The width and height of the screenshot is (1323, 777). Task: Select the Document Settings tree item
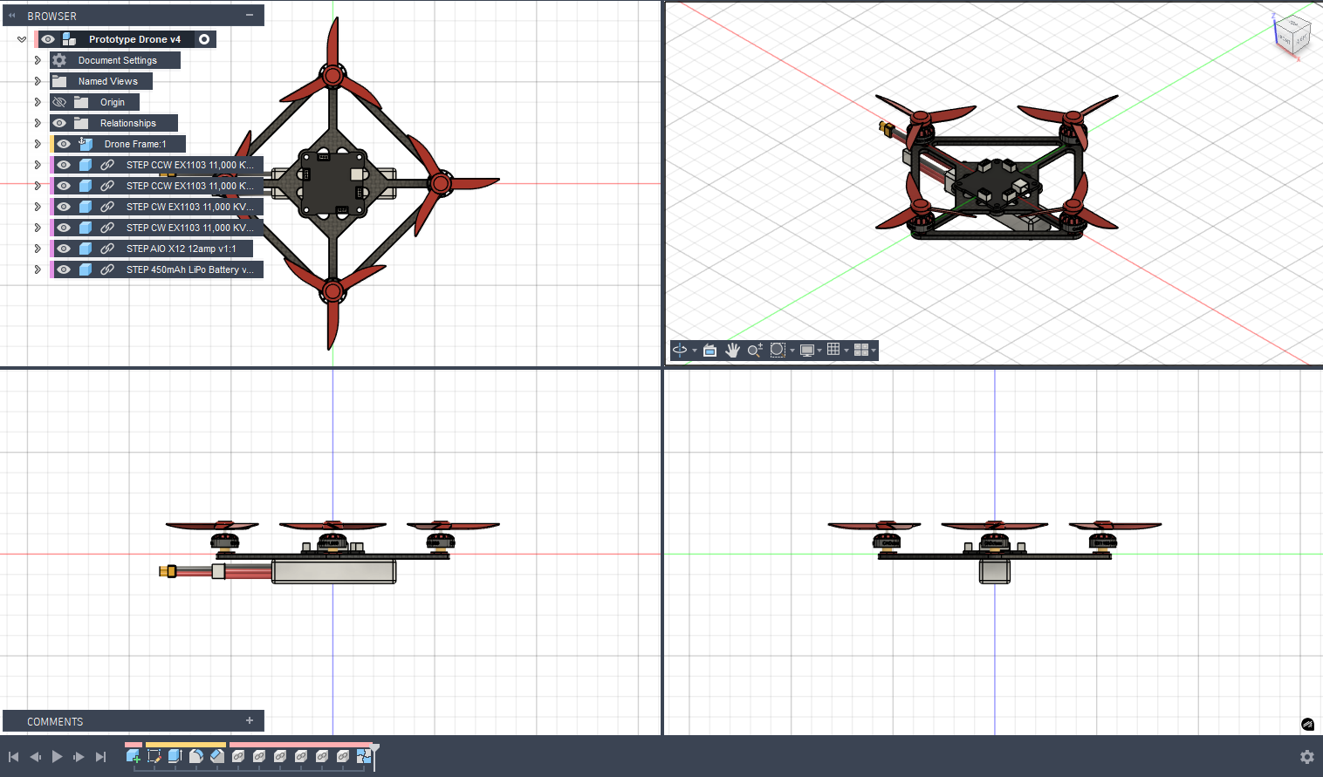[x=117, y=60]
